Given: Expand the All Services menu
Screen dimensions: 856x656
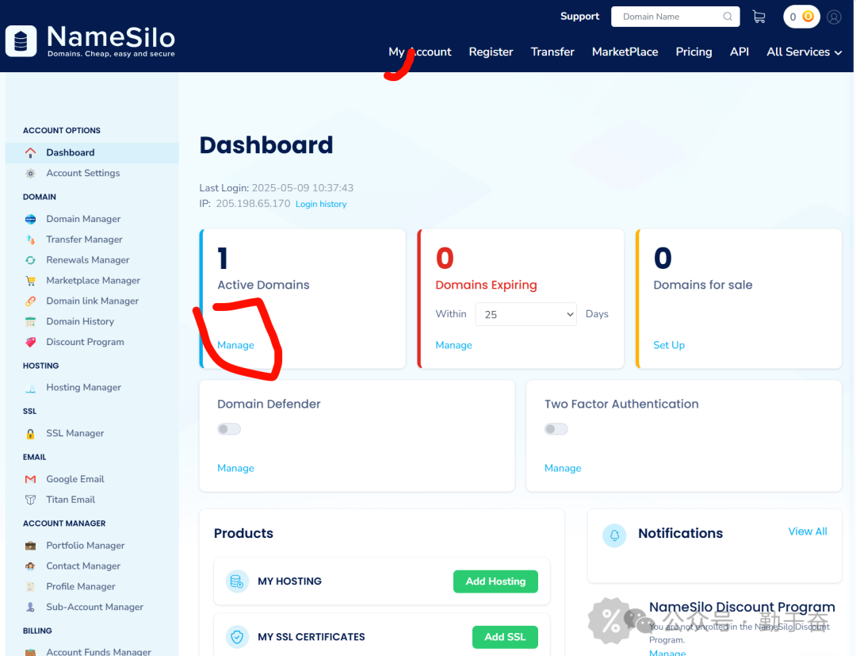Looking at the screenshot, I should point(804,52).
